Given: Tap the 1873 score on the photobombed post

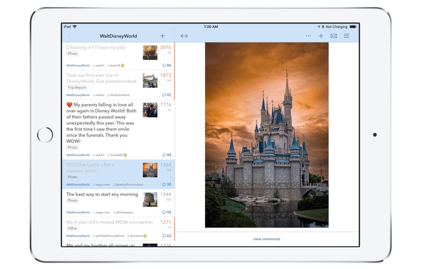Looking at the screenshot, I should (x=166, y=75).
